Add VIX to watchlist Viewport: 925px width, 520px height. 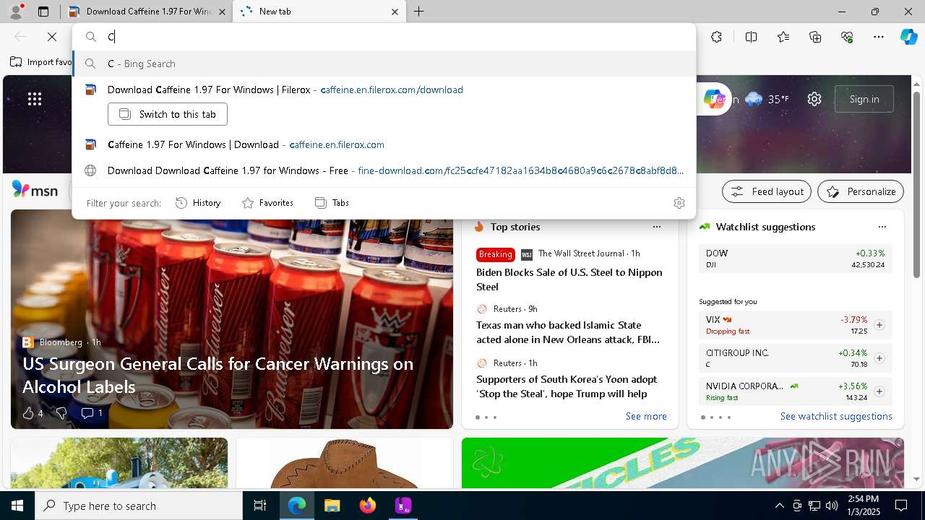click(879, 325)
